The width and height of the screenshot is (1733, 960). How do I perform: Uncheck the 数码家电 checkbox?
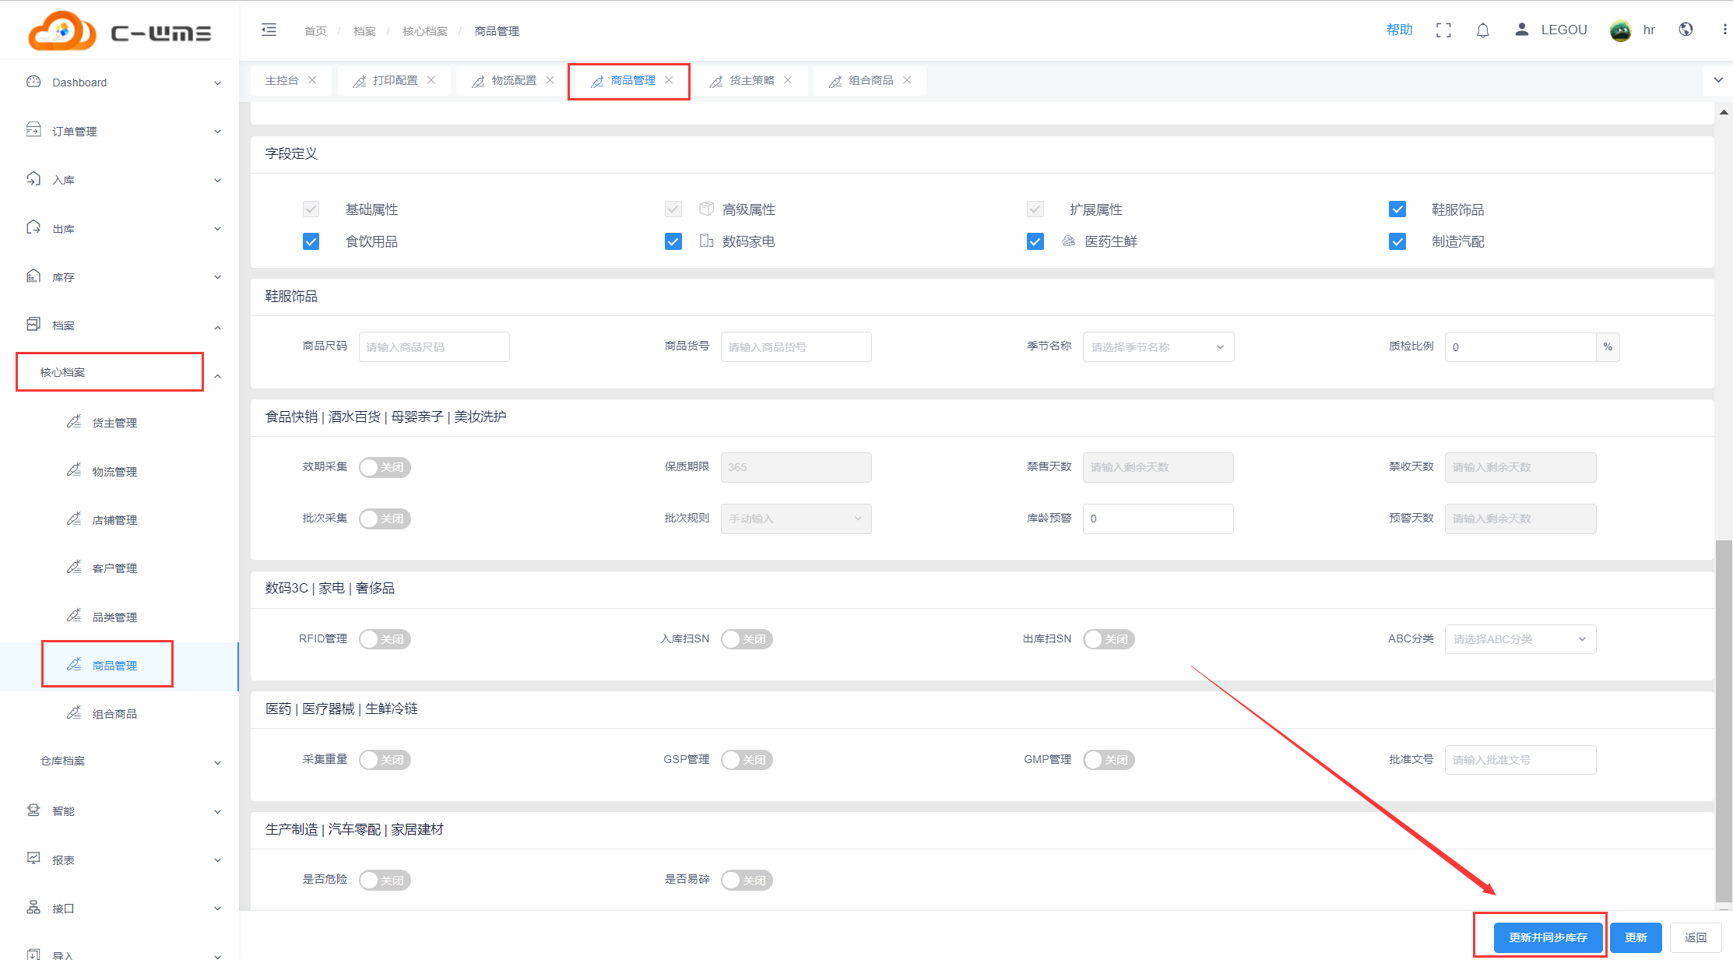673,241
